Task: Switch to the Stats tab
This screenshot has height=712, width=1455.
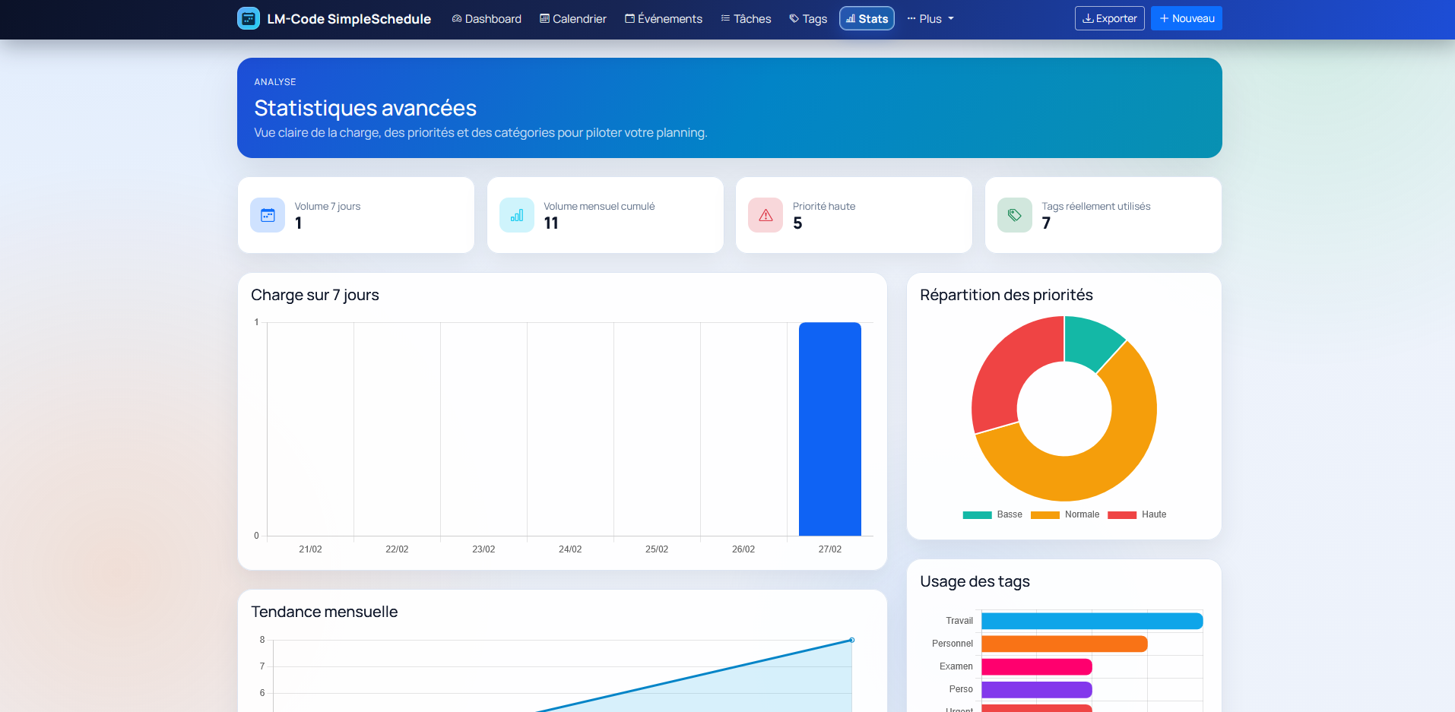Action: click(x=867, y=18)
